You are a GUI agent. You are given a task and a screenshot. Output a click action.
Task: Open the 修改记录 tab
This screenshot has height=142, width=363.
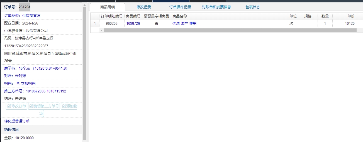tap(144, 7)
